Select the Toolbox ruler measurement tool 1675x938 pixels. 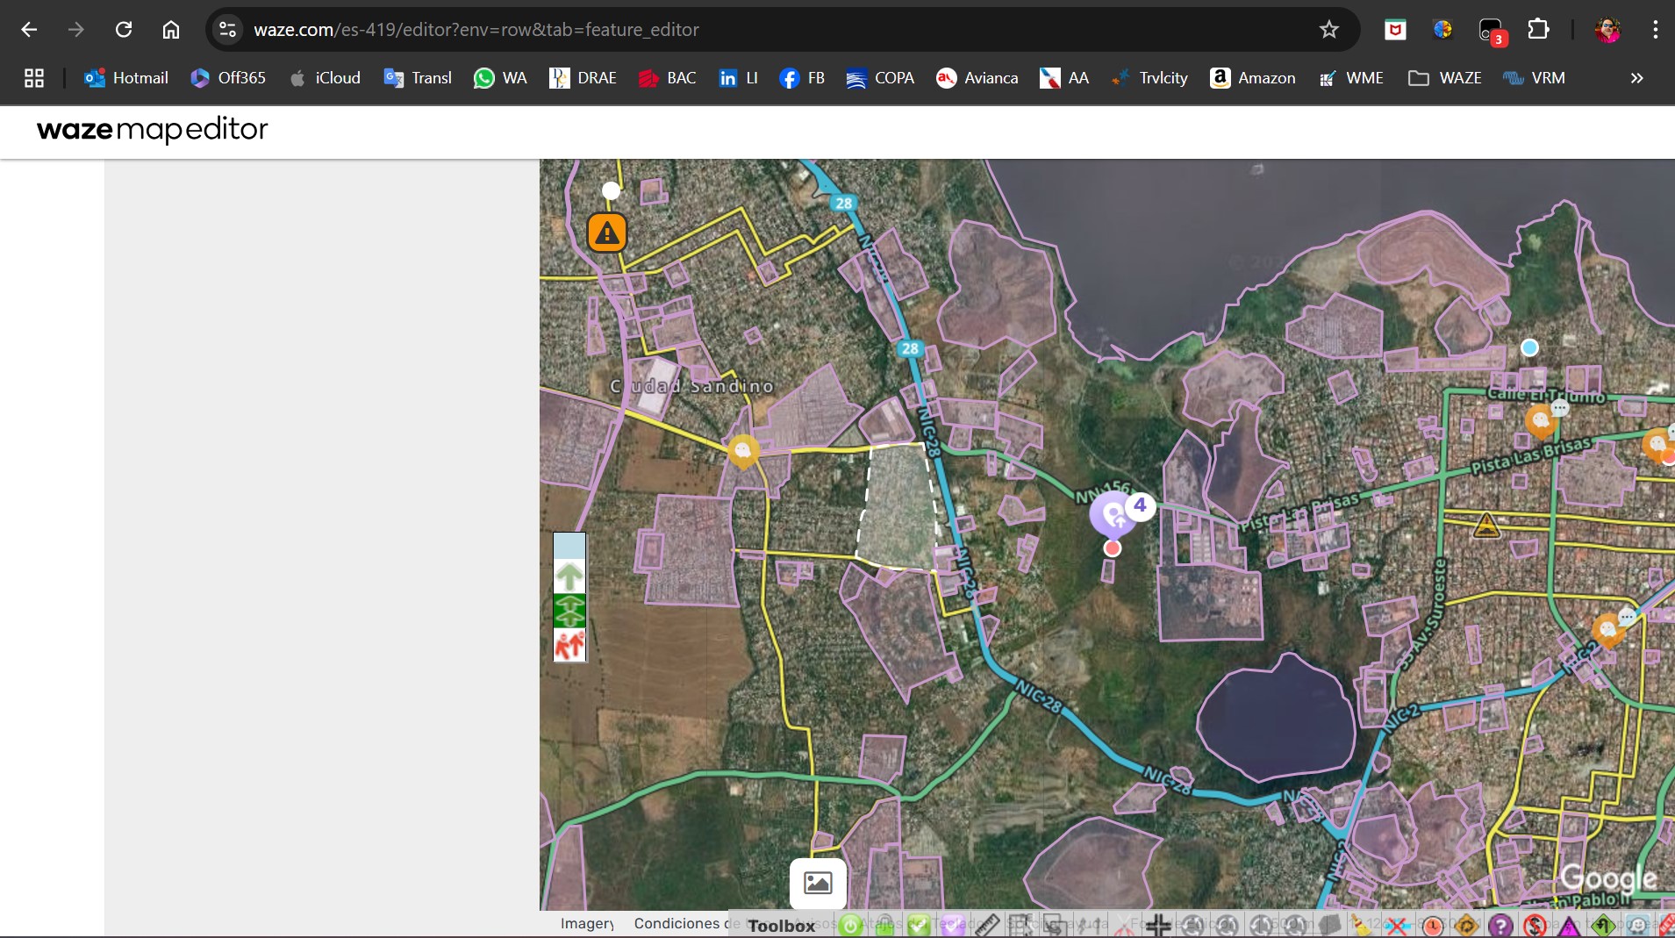[986, 925]
